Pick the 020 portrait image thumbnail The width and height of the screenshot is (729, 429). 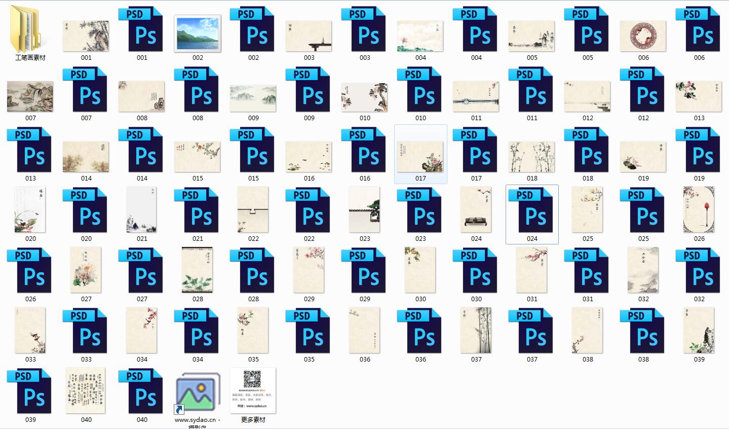(30, 209)
